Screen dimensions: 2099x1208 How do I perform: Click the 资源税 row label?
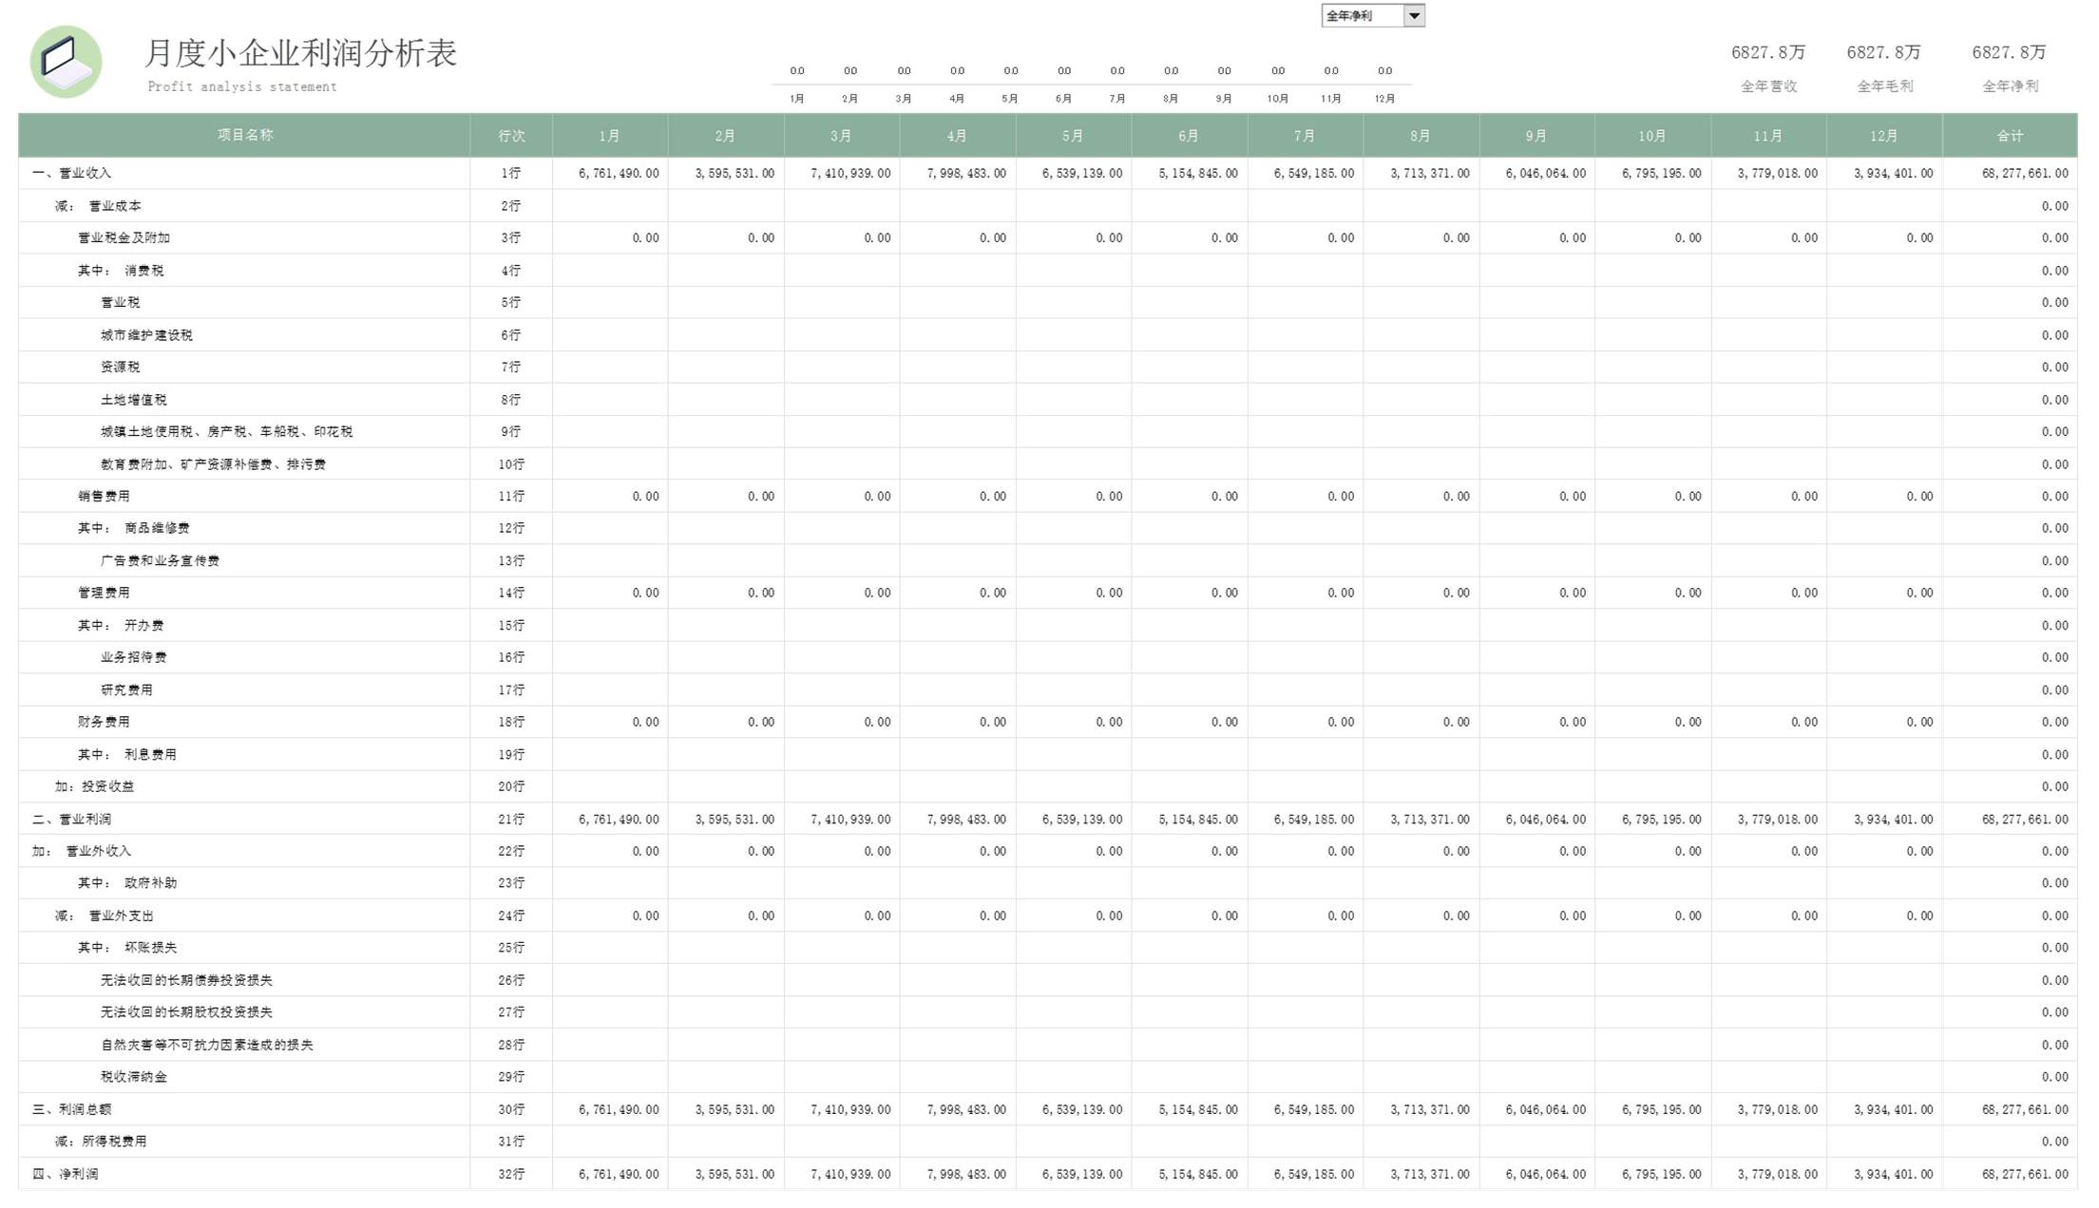[121, 367]
